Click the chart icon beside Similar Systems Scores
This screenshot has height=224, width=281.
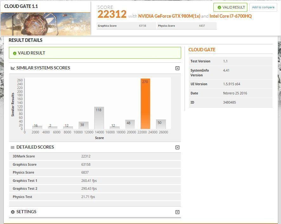[x=13, y=68]
